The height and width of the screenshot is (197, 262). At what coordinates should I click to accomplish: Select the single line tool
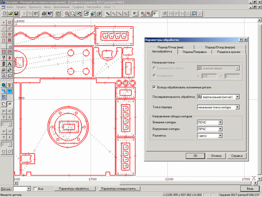point(4,28)
